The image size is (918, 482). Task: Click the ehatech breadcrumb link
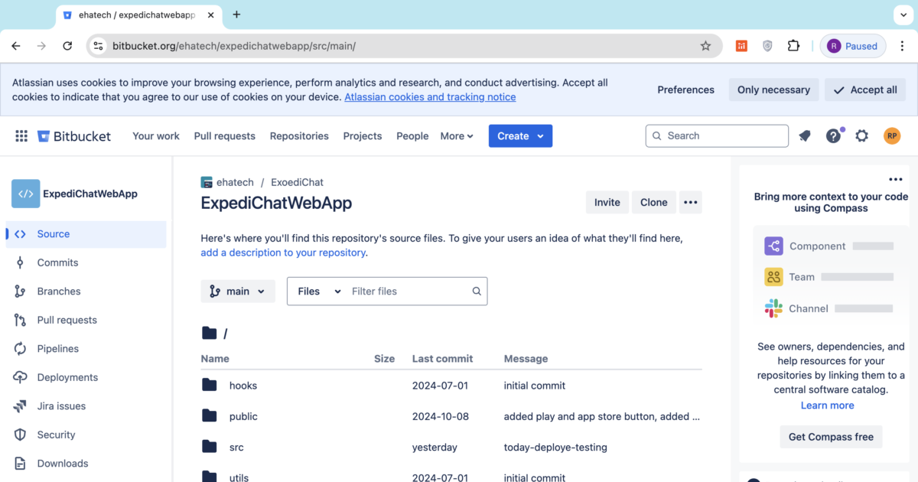coord(235,182)
